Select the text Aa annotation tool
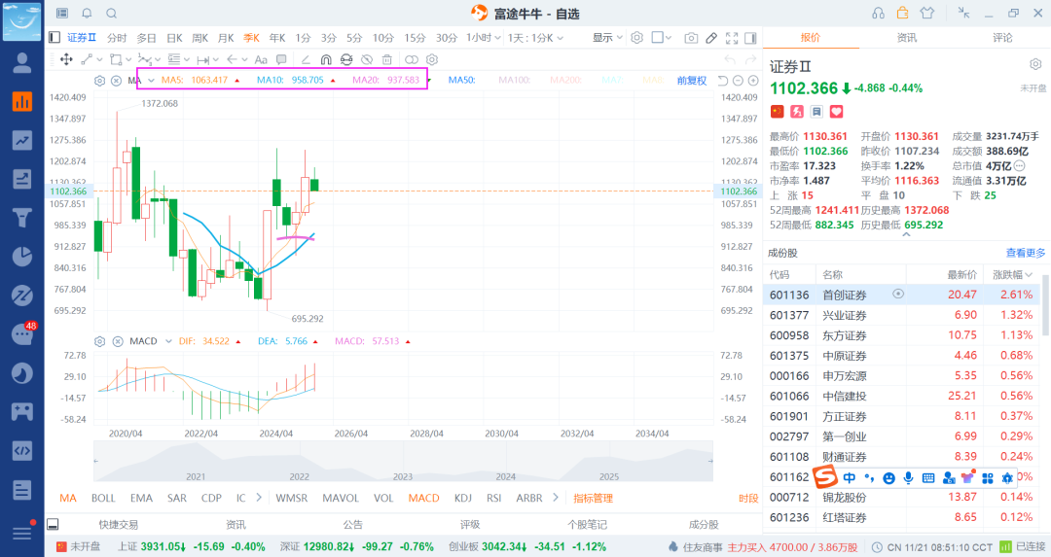 (x=261, y=59)
